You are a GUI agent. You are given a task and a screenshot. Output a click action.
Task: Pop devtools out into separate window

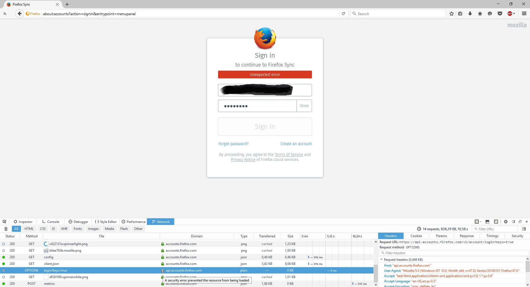click(x=520, y=222)
